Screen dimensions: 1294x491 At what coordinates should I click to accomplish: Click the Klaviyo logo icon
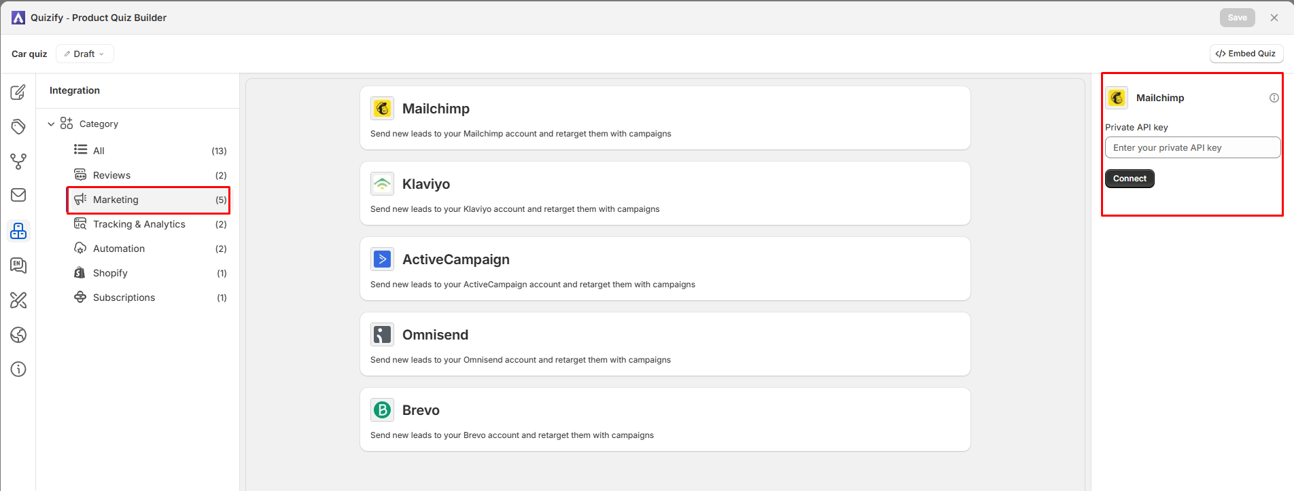(382, 183)
